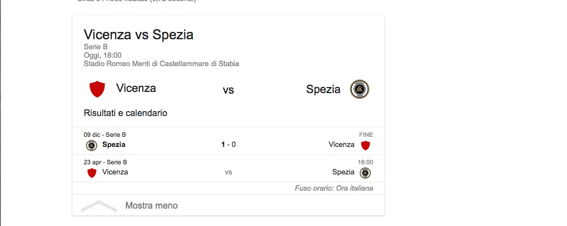The image size is (567, 226).
Task: Click the large Vicenza team name
Action: pyautogui.click(x=136, y=88)
